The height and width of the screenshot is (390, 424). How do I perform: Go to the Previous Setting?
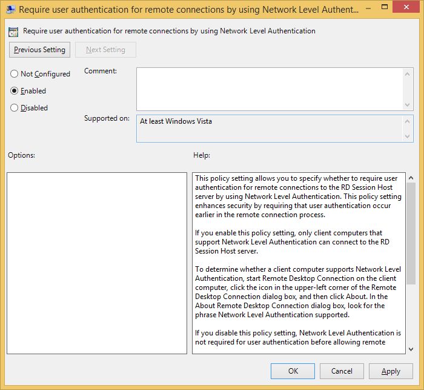(x=40, y=50)
